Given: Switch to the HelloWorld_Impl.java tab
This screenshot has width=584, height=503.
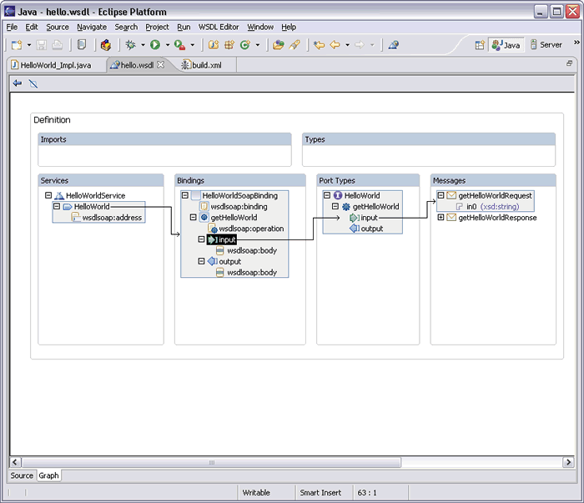Looking at the screenshot, I should click(x=54, y=65).
